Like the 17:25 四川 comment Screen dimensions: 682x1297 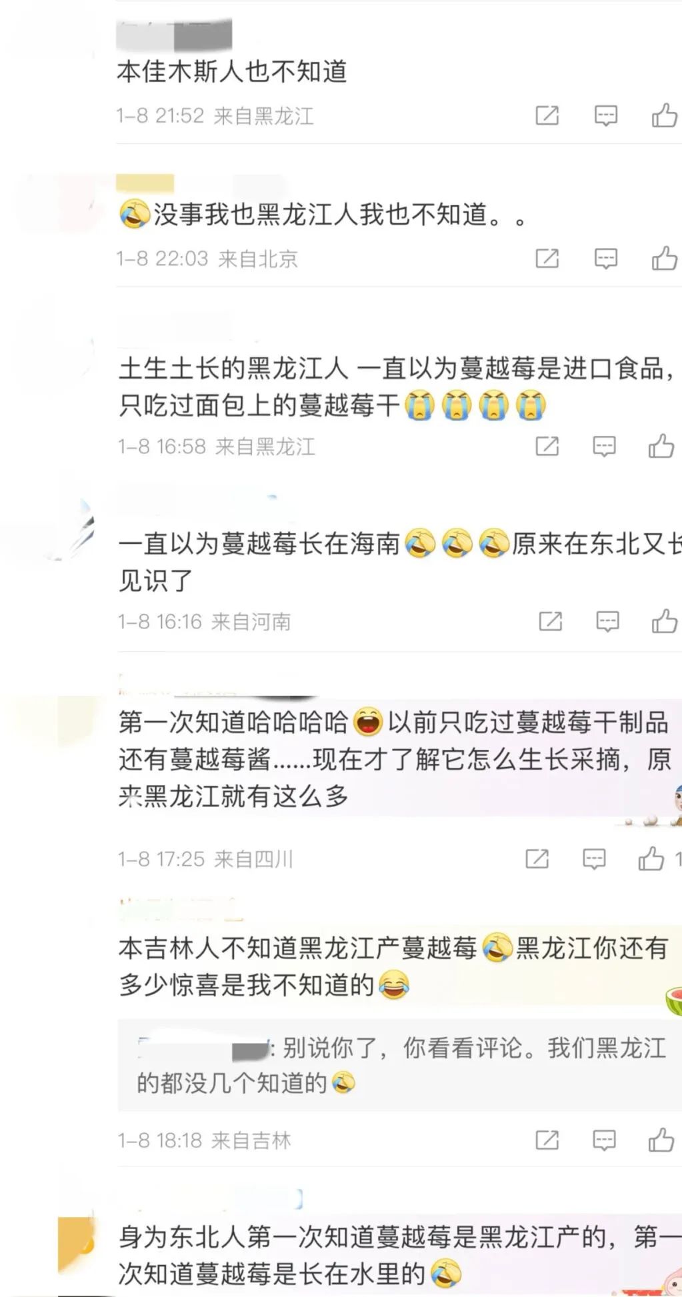coord(651,858)
